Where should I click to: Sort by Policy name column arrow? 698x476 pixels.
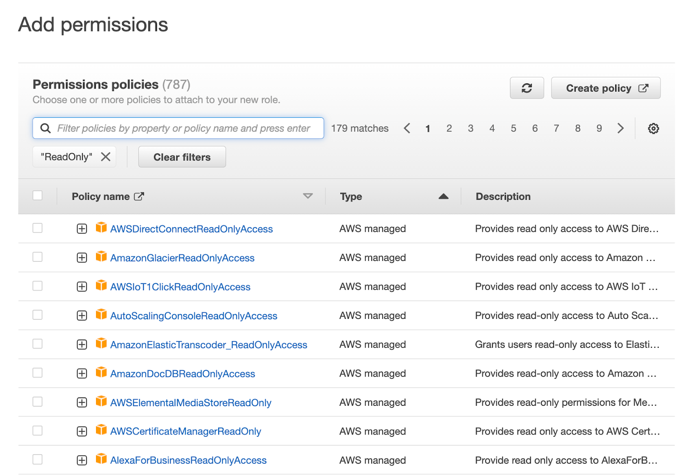[308, 196]
